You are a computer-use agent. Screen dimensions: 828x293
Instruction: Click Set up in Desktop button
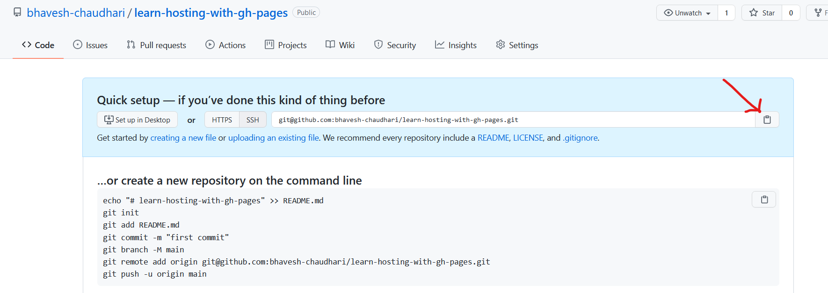pyautogui.click(x=137, y=120)
